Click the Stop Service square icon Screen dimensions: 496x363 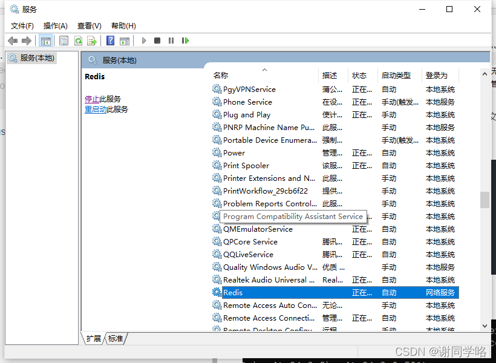(157, 41)
